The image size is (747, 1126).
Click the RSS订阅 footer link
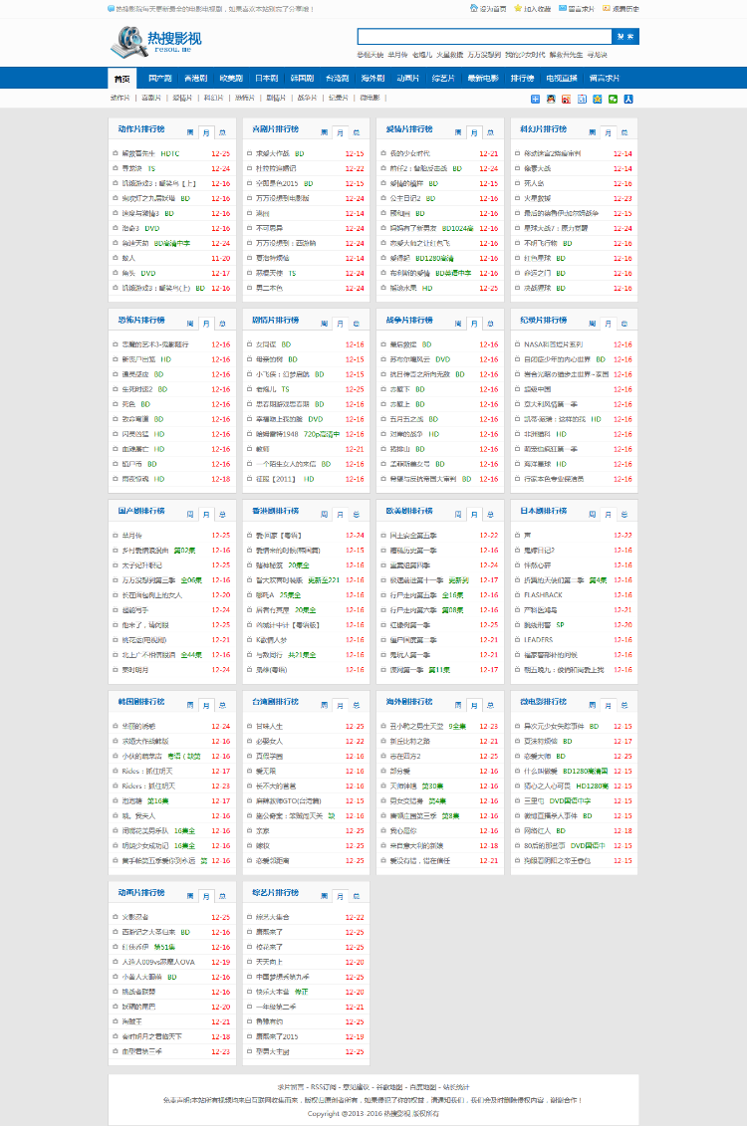[x=324, y=1087]
